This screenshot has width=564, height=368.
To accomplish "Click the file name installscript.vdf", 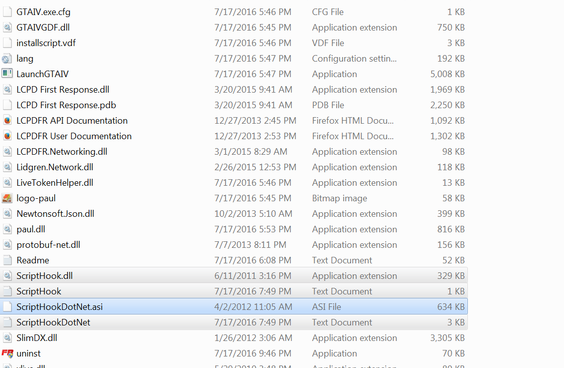I will pyautogui.click(x=46, y=43).
